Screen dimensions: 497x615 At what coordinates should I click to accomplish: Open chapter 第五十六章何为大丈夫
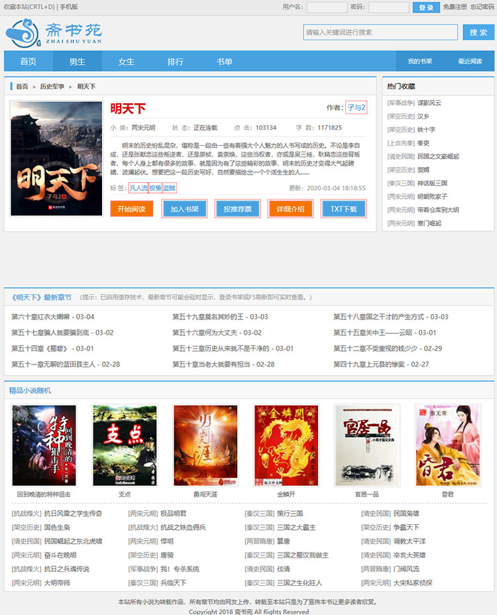tap(205, 333)
